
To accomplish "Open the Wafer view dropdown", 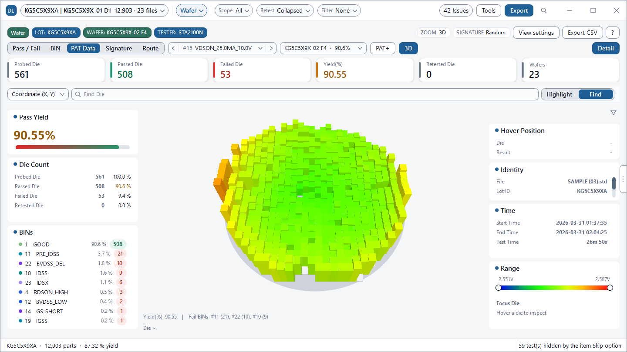I will (x=192, y=10).
